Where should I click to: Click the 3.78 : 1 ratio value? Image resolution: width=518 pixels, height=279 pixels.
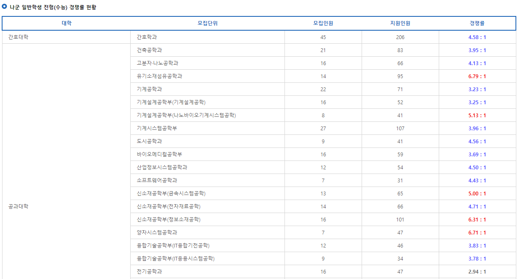tap(477, 259)
